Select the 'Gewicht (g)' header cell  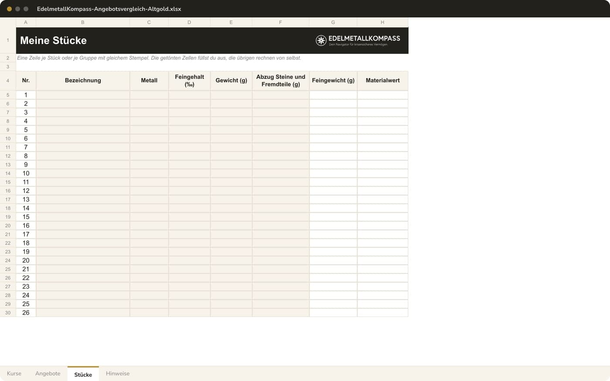coord(231,81)
